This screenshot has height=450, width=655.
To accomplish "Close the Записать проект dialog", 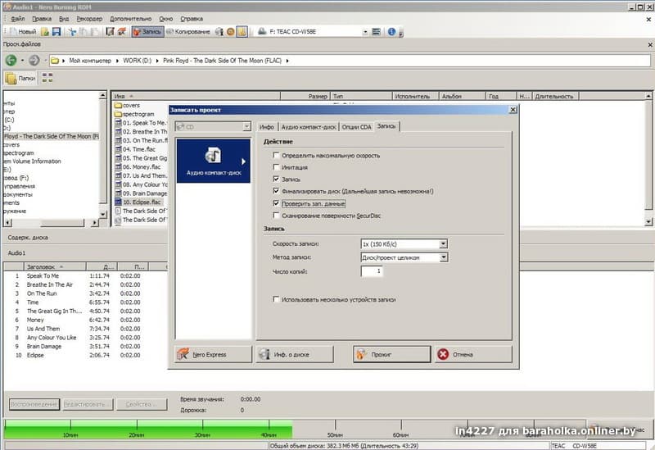I will tap(513, 110).
